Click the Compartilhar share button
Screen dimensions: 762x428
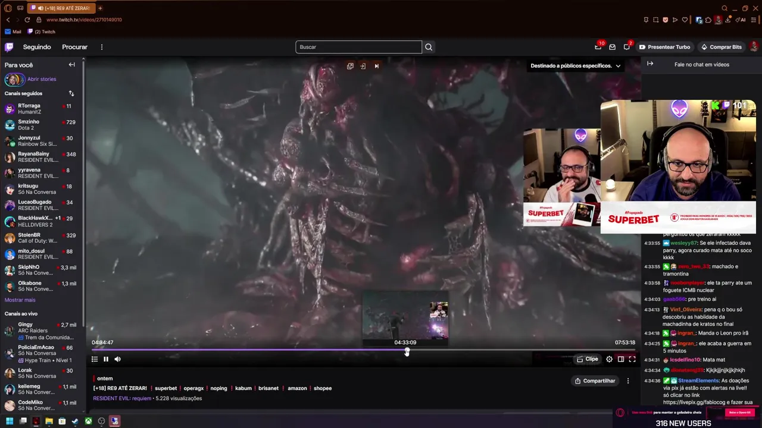(x=595, y=381)
